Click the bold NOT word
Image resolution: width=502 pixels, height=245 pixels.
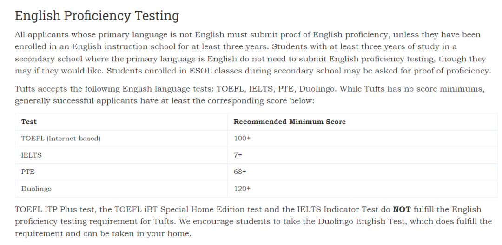(x=402, y=210)
